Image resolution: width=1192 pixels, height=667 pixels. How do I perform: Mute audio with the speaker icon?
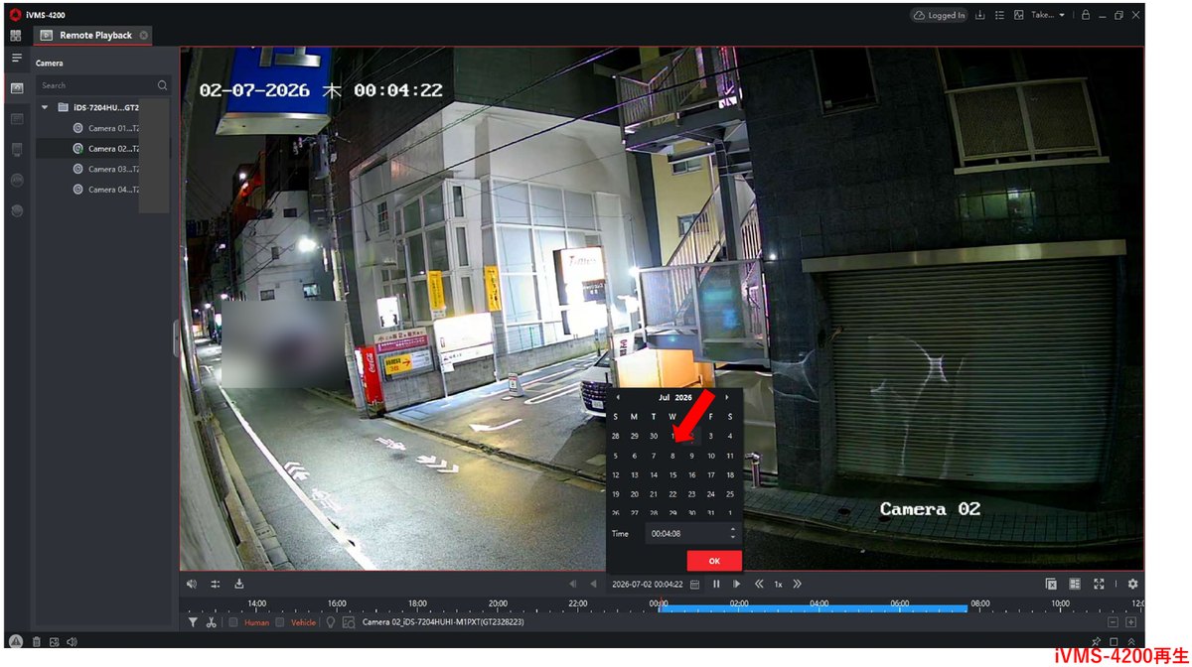pyautogui.click(x=192, y=584)
